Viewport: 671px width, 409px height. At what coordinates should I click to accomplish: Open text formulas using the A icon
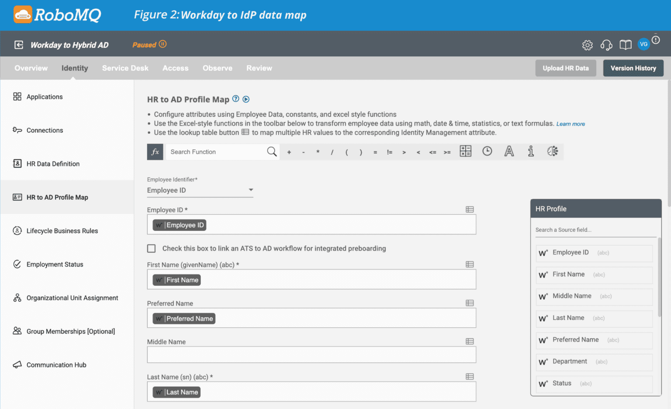[509, 151]
